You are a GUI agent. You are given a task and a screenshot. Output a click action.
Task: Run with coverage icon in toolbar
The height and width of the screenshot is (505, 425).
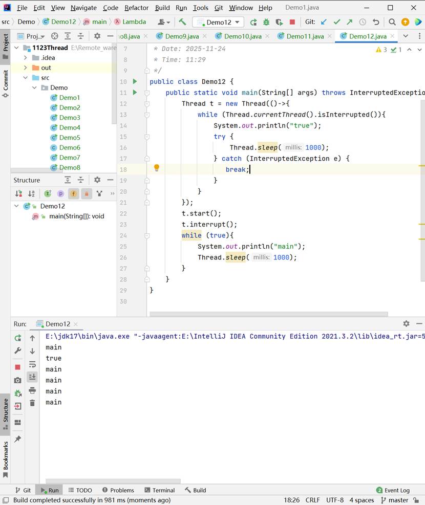(x=279, y=22)
